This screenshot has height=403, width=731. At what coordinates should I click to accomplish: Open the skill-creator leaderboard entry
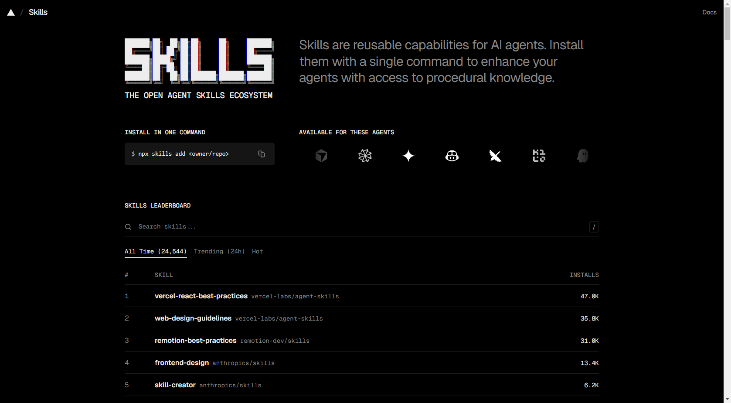coord(175,385)
